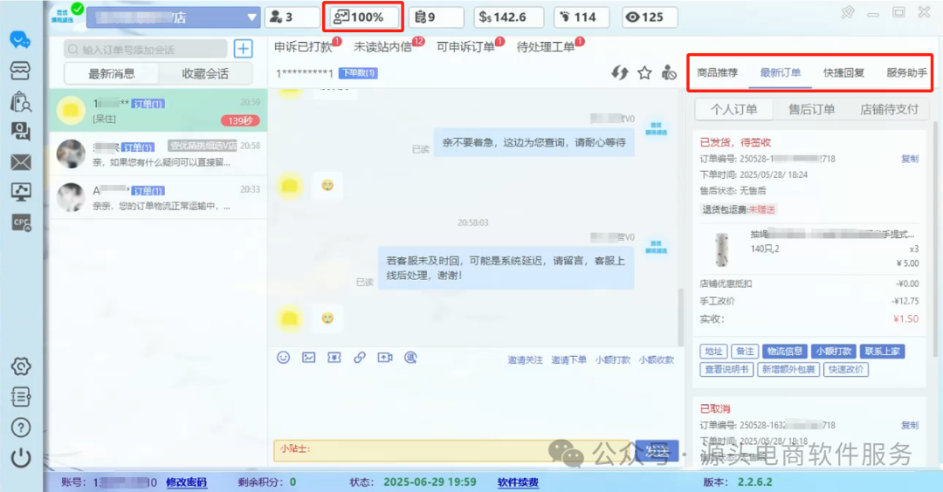Open the store icon in left sidebar
The width and height of the screenshot is (943, 492).
[20, 71]
